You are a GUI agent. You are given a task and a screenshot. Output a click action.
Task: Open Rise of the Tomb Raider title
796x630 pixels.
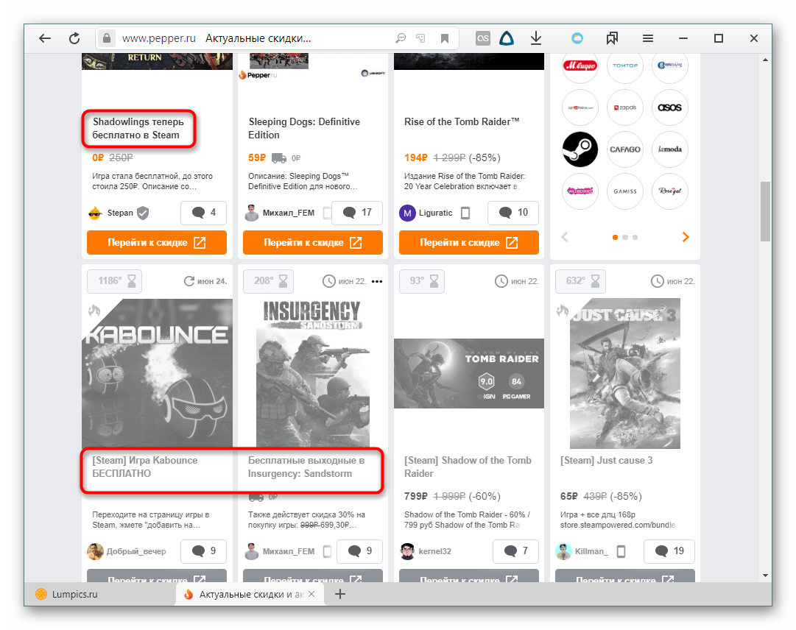pyautogui.click(x=462, y=121)
